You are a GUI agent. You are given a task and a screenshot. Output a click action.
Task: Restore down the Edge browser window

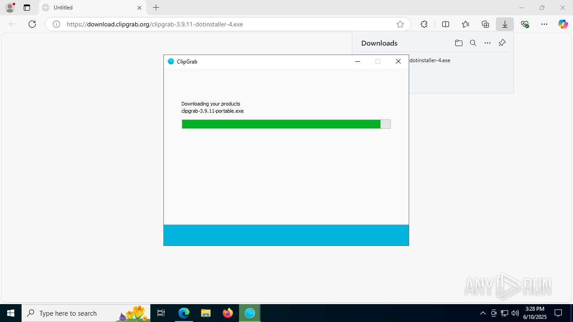coord(542,8)
